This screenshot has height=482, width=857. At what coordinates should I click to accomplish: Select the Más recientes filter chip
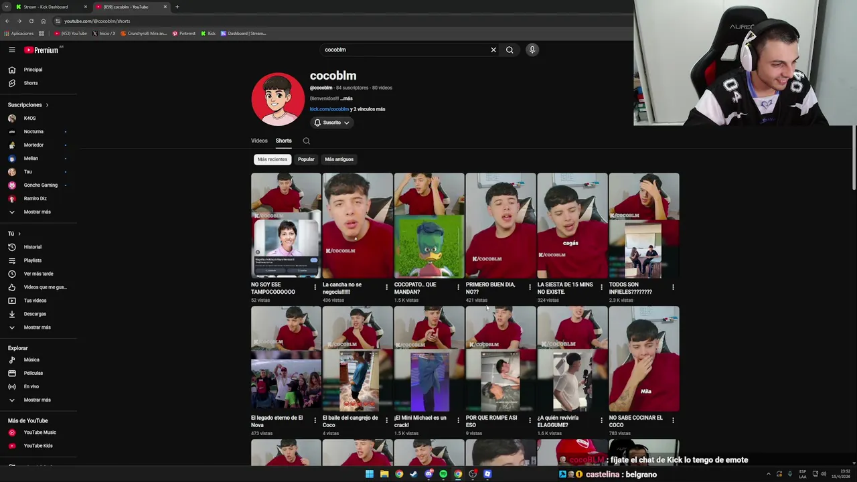(272, 159)
